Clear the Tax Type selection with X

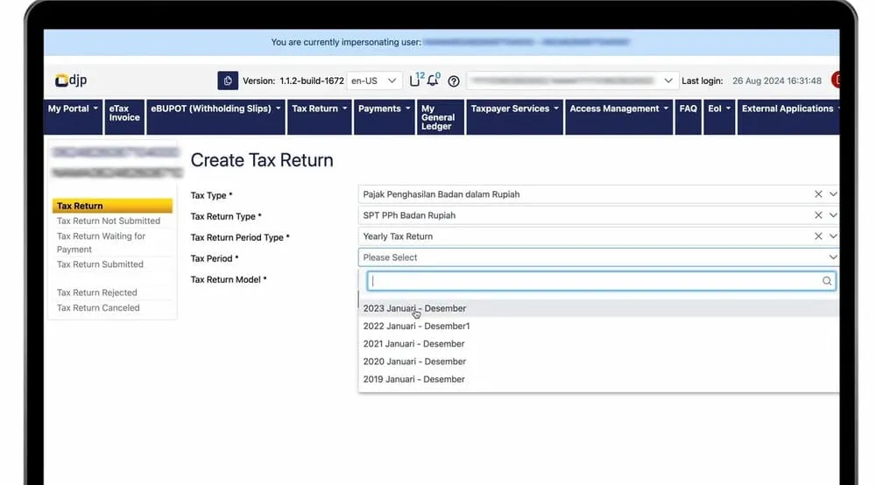(x=818, y=194)
